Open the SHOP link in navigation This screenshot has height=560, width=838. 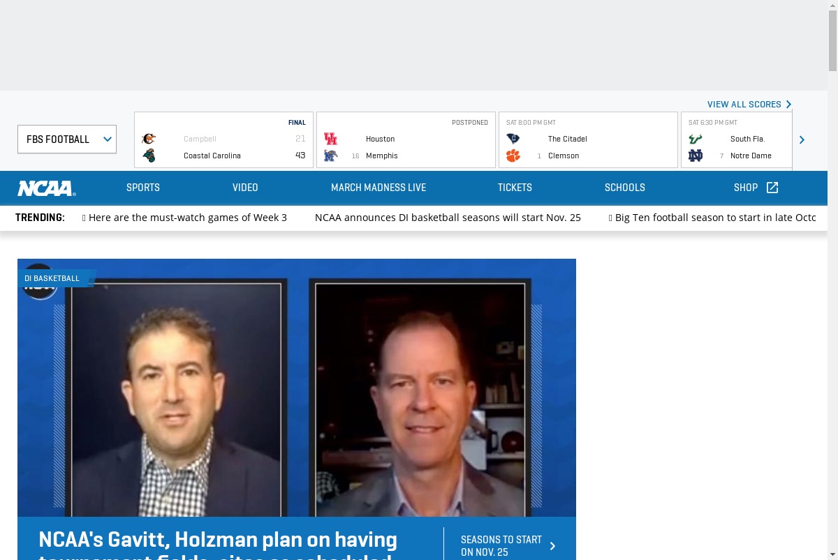click(746, 188)
